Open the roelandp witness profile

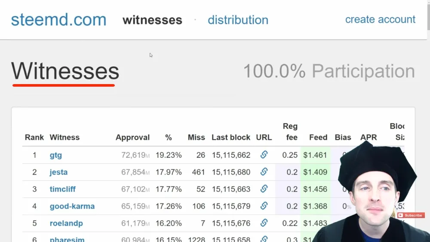pos(66,224)
